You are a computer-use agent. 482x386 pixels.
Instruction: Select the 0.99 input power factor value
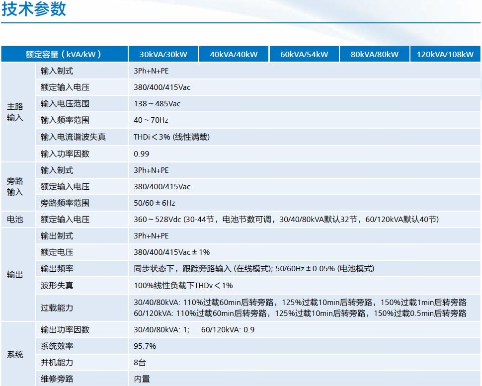click(142, 154)
